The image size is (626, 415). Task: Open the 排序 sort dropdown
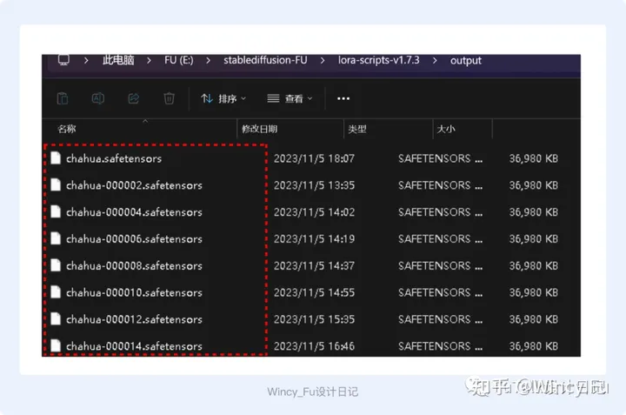coord(223,98)
